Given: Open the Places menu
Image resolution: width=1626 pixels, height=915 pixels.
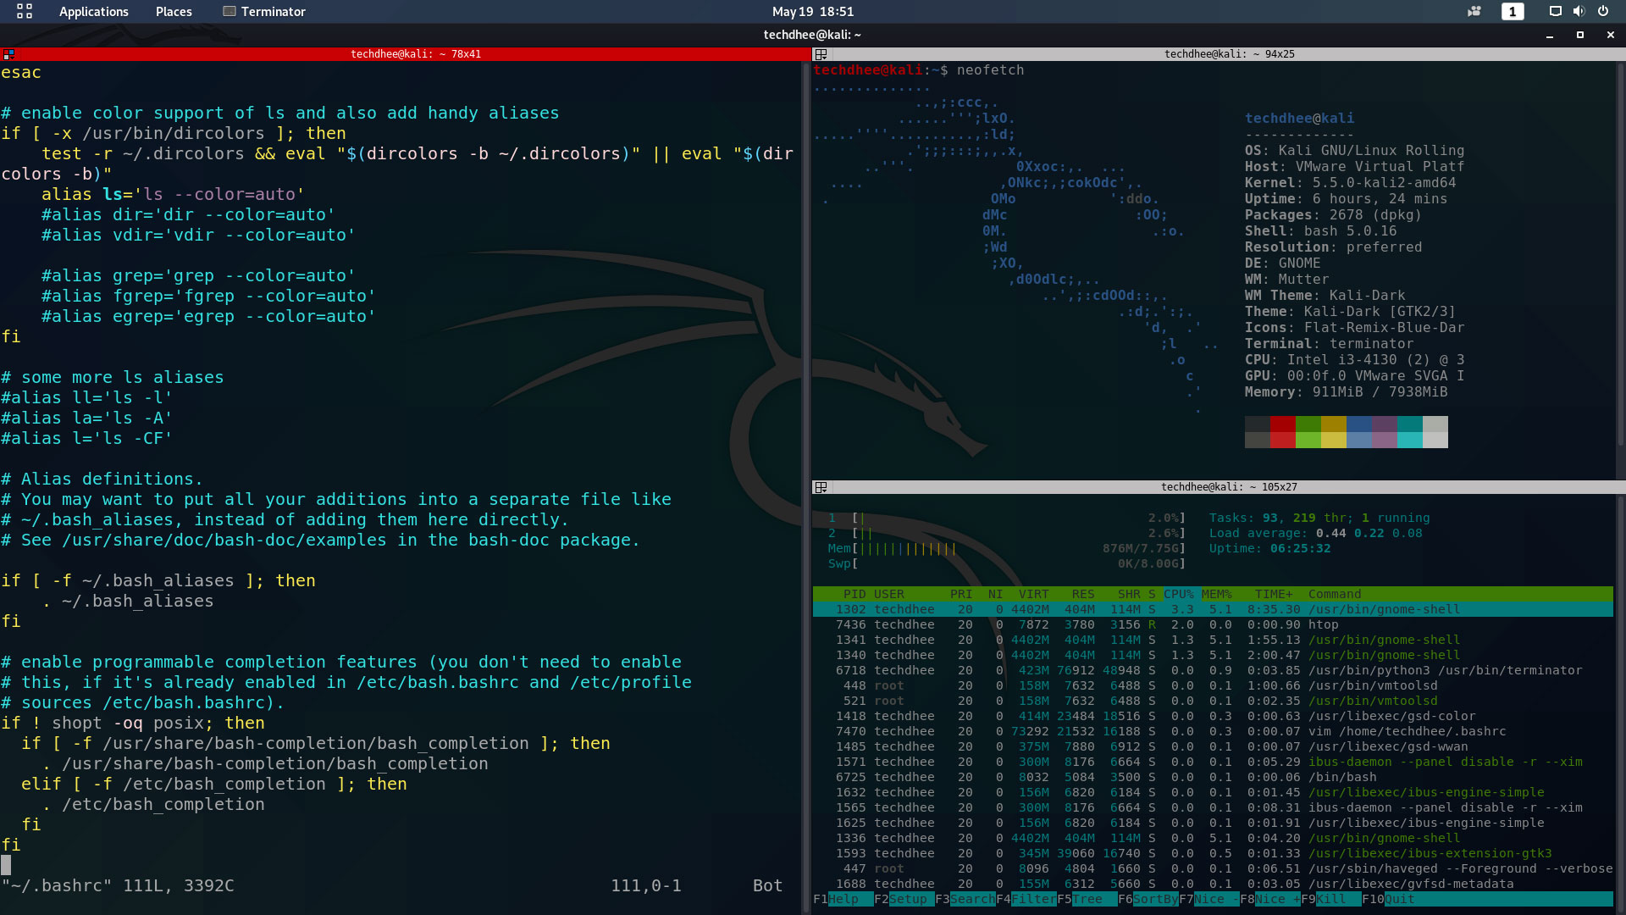Looking at the screenshot, I should (173, 11).
